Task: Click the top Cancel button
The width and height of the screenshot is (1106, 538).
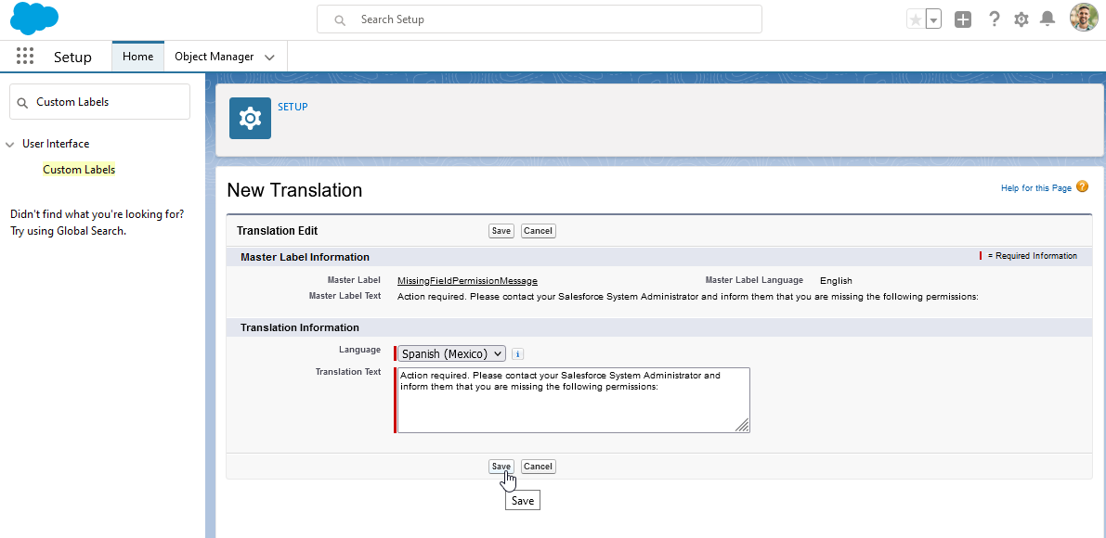Action: coord(539,231)
